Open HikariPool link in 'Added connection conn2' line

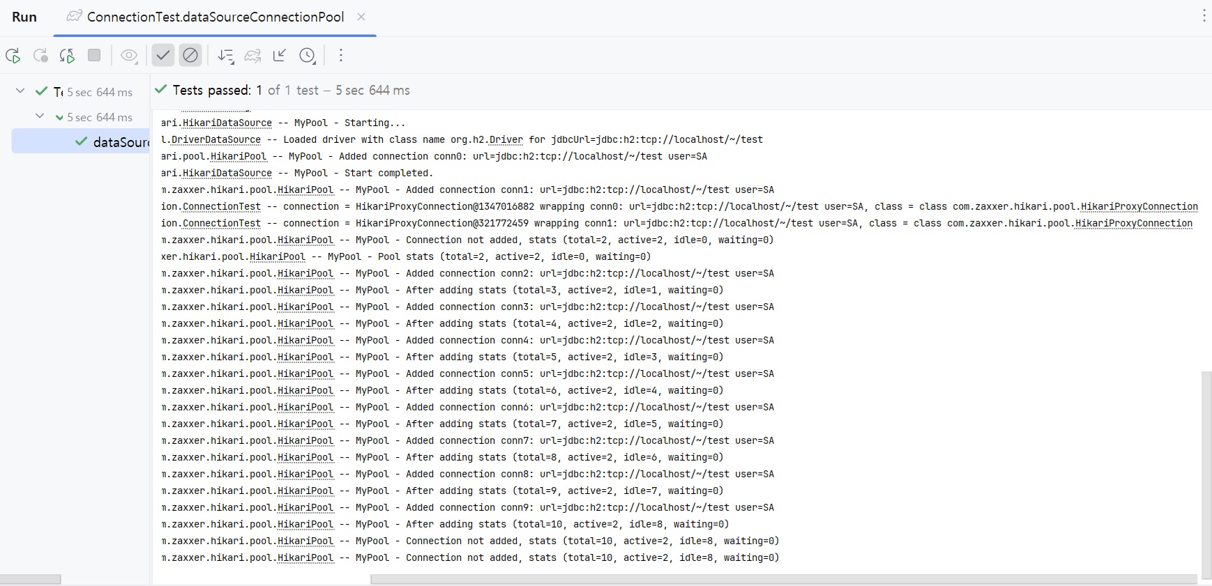(305, 274)
